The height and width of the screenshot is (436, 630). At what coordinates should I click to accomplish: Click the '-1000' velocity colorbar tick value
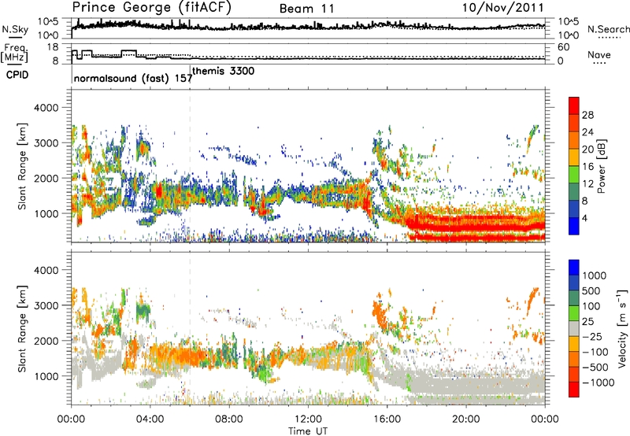click(x=598, y=382)
